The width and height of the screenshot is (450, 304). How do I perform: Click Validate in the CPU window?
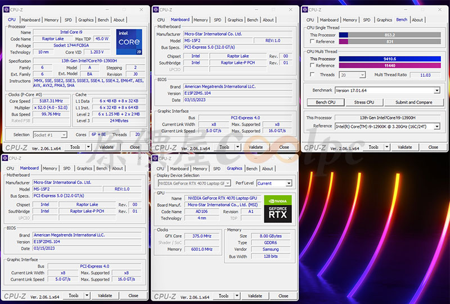(106, 147)
